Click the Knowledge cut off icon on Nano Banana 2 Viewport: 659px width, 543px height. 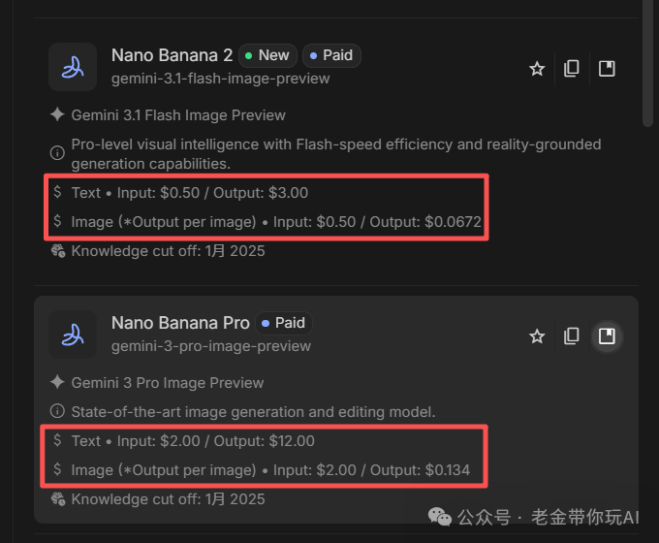point(57,251)
